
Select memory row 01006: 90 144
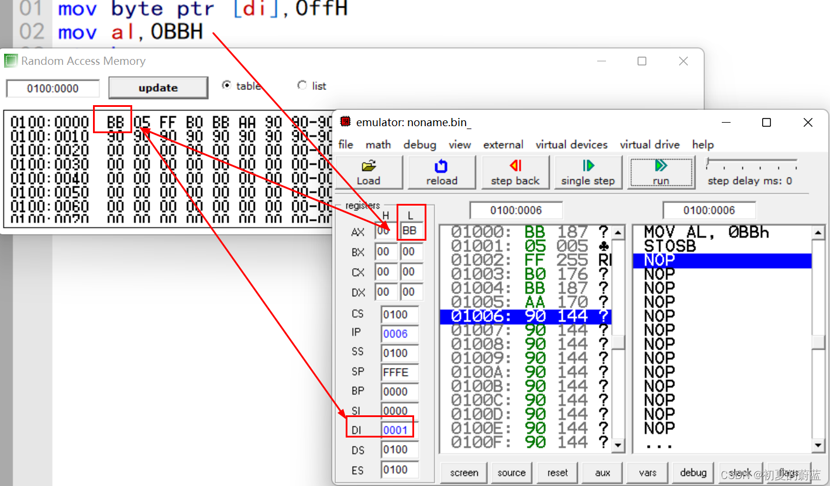pos(525,316)
